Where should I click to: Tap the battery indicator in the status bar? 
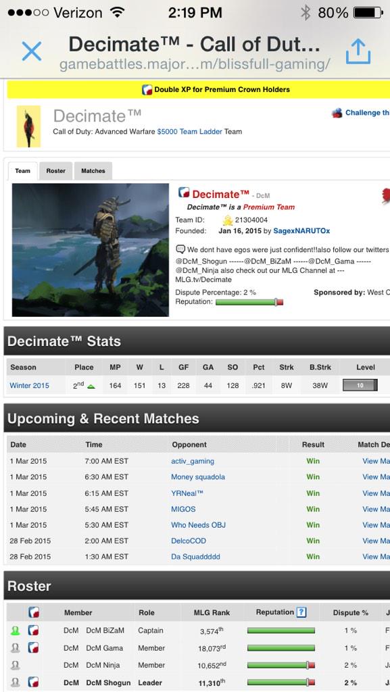pyautogui.click(x=369, y=13)
